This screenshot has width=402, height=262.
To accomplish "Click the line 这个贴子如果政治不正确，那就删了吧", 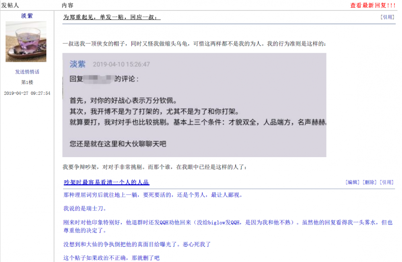I will 111,258.
